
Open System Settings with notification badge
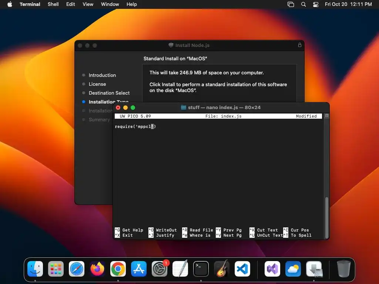click(x=160, y=269)
